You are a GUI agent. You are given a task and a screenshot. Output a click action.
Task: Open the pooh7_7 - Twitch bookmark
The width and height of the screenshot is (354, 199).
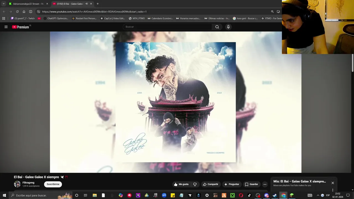(x=23, y=19)
